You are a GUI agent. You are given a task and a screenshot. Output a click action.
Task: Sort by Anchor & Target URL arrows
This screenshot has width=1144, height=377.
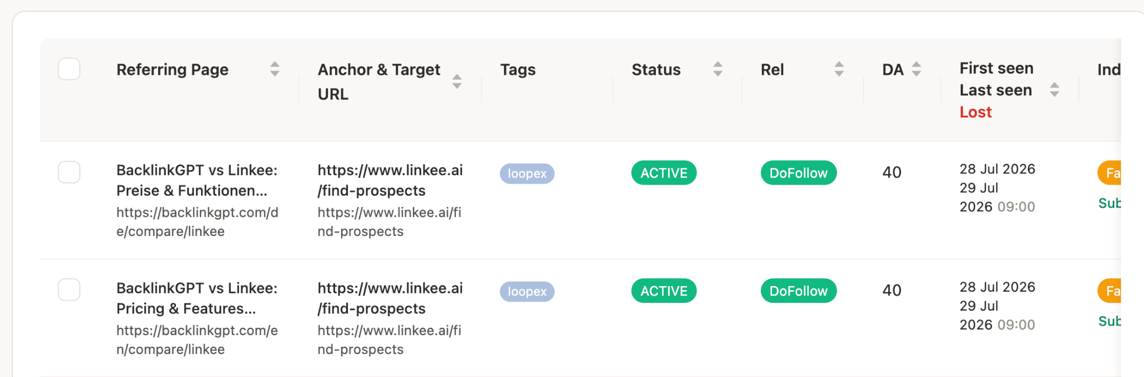457,81
